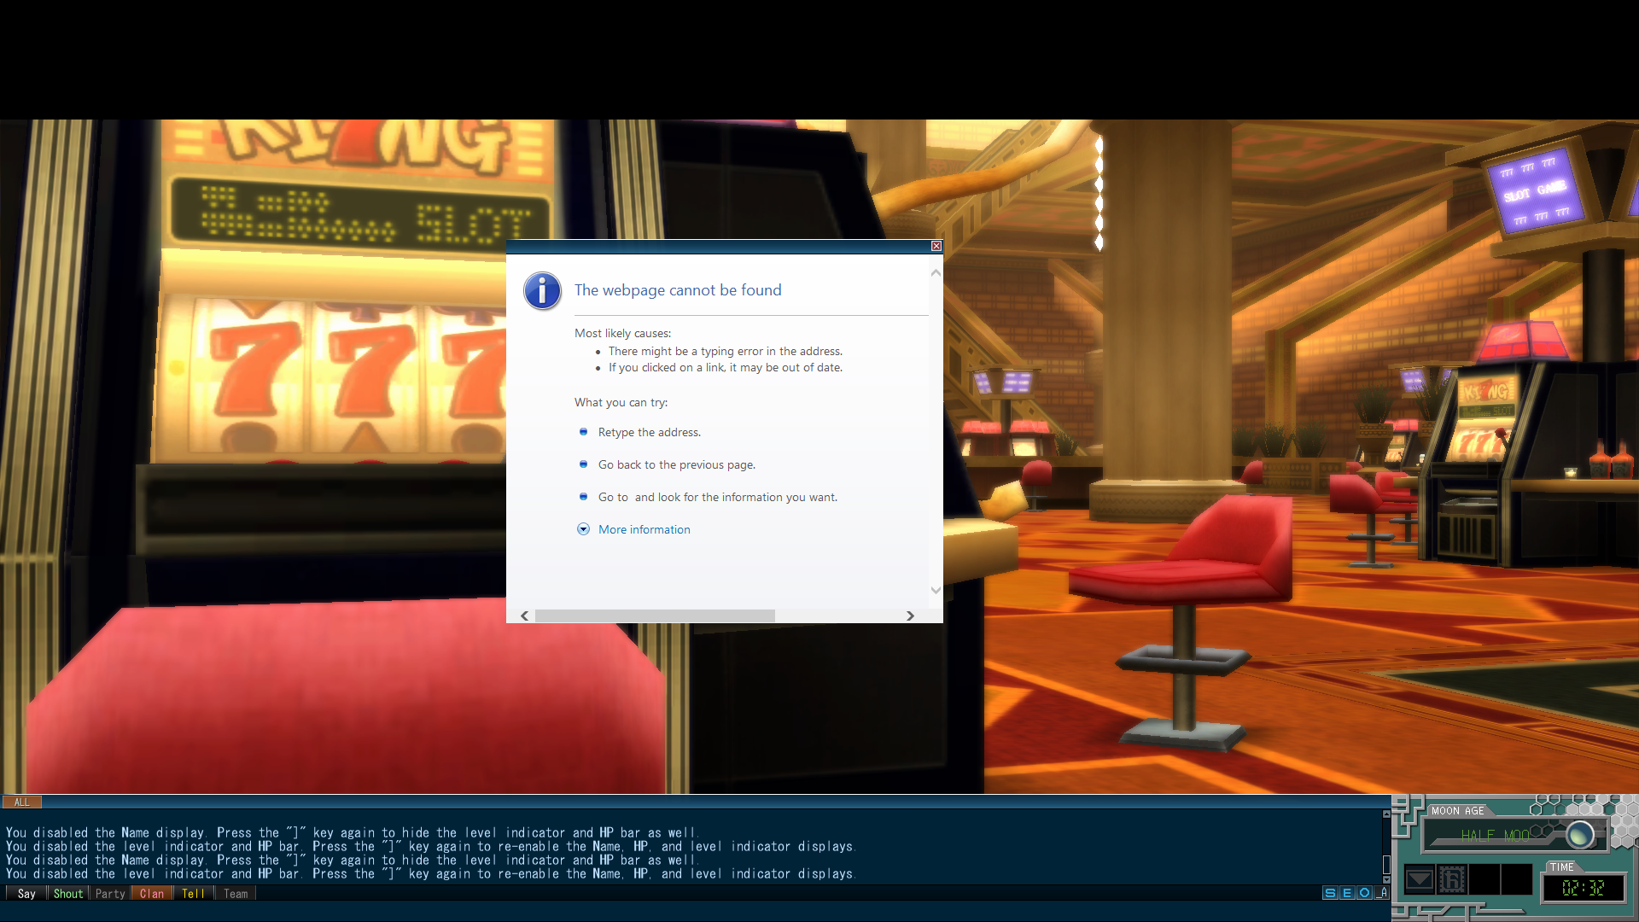Click the dialog scroll up arrow
Viewport: 1639px width, 922px height.
click(x=936, y=273)
